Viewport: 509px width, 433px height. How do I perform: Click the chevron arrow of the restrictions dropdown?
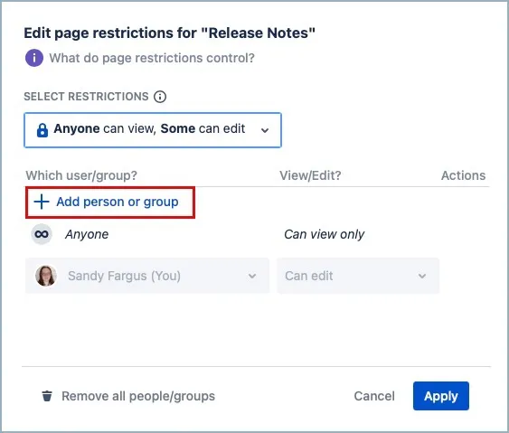click(265, 130)
